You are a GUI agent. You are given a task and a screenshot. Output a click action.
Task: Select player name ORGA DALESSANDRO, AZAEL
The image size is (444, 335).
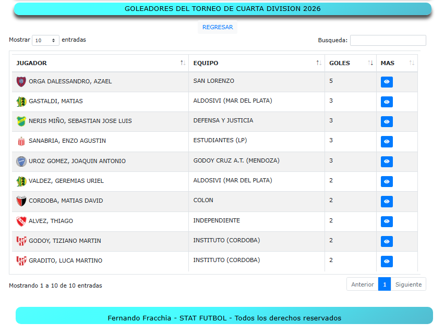click(x=70, y=81)
